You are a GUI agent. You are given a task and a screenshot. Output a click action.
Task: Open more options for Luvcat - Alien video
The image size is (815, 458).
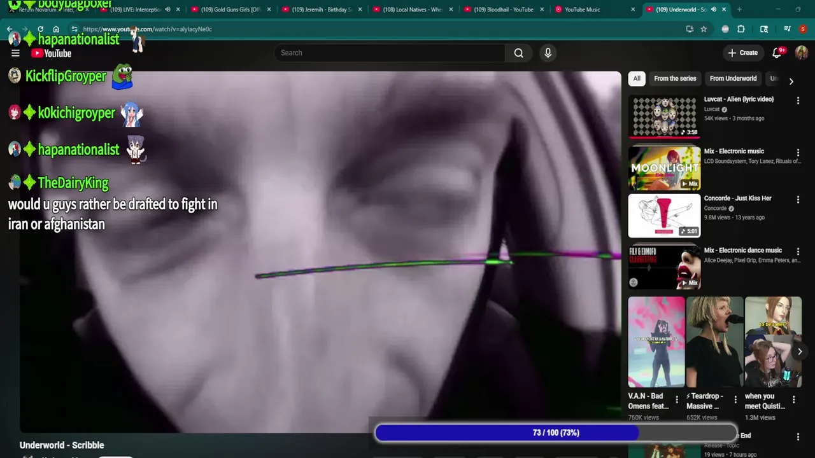(798, 101)
